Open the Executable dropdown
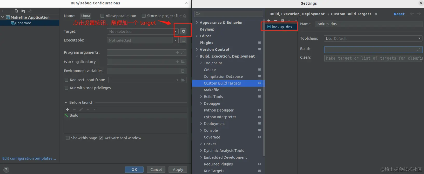The width and height of the screenshot is (424, 174). coord(176,40)
